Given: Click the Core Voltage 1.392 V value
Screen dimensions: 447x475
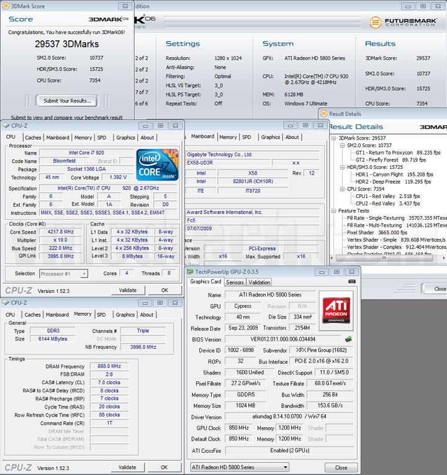Looking at the screenshot, I should (x=118, y=177).
